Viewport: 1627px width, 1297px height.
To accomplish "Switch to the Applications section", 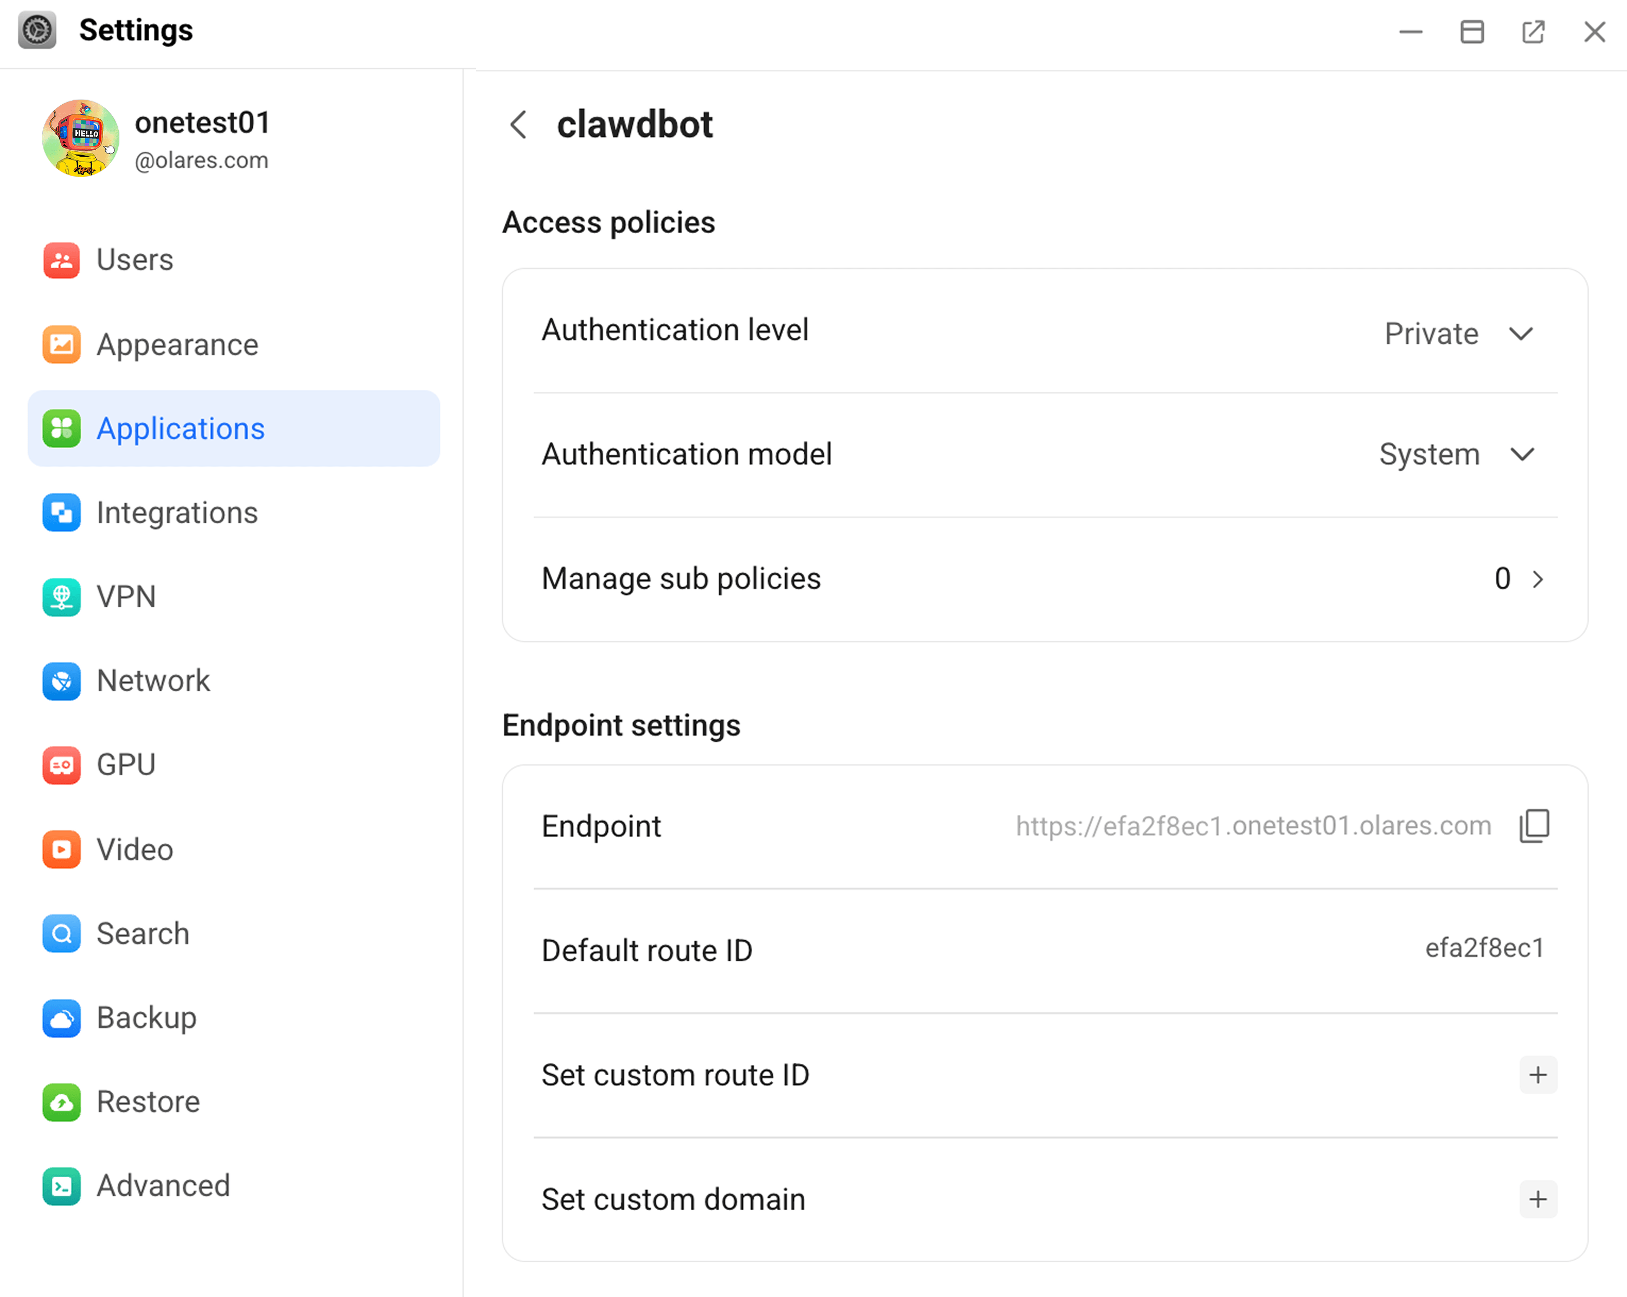I will [x=180, y=428].
